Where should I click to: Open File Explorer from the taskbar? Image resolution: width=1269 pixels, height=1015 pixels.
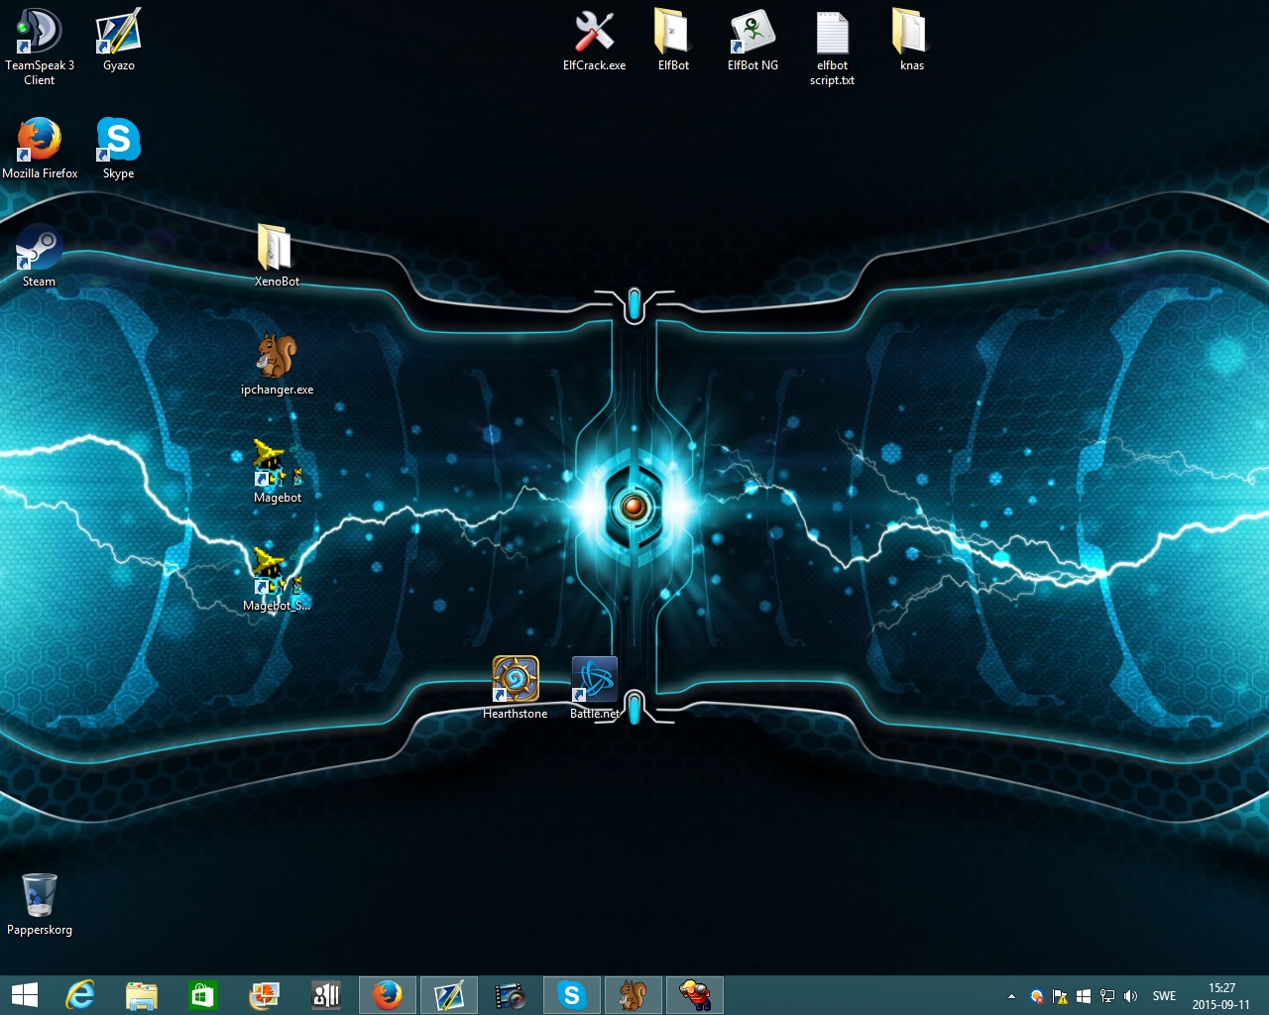pyautogui.click(x=142, y=995)
